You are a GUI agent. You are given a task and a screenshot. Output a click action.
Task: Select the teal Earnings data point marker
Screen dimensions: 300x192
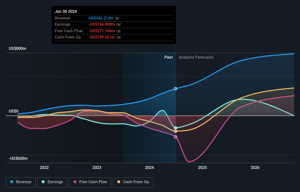pos(175,128)
